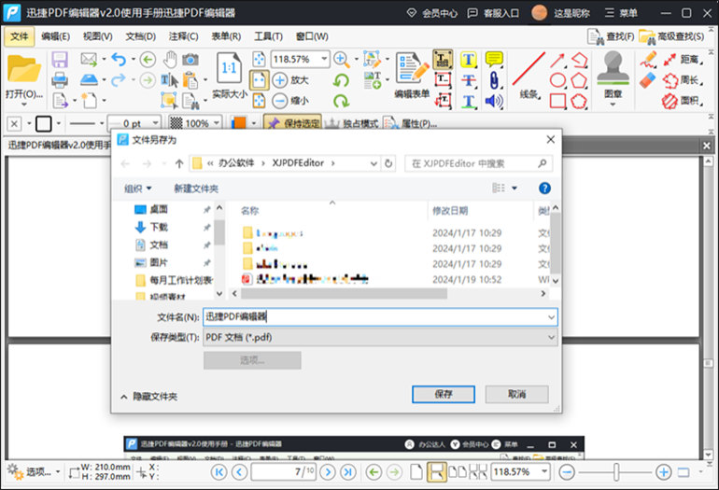Click the stroke color square swatch

44,123
